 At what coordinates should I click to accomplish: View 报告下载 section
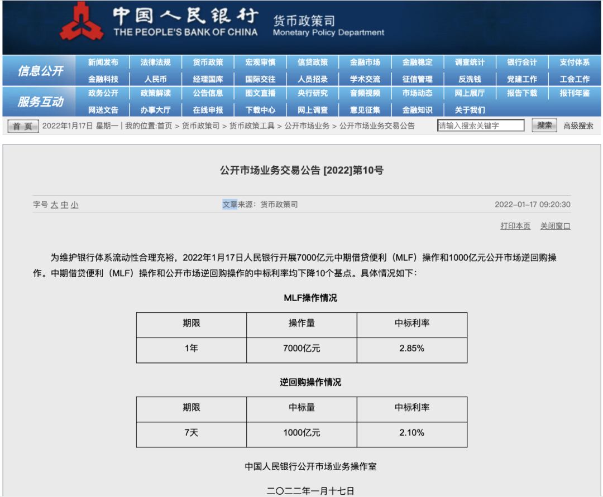pyautogui.click(x=522, y=93)
